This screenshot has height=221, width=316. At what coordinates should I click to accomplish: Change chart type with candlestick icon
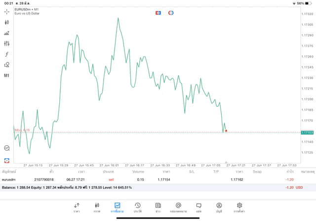coord(7,22)
